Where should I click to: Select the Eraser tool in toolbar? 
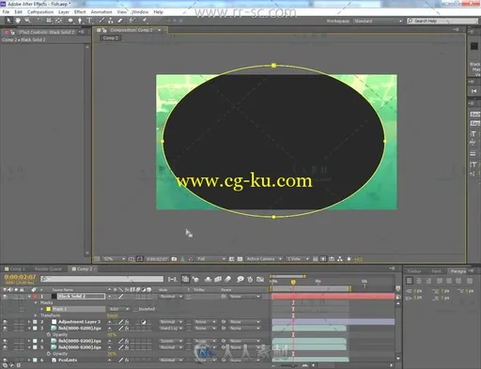120,21
